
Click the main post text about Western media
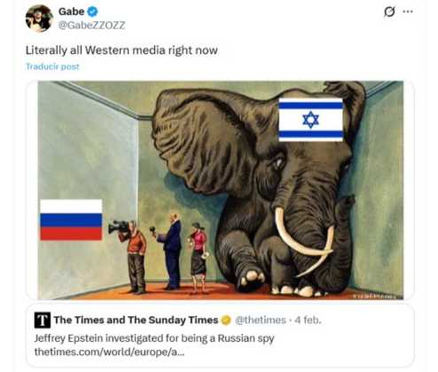click(121, 51)
